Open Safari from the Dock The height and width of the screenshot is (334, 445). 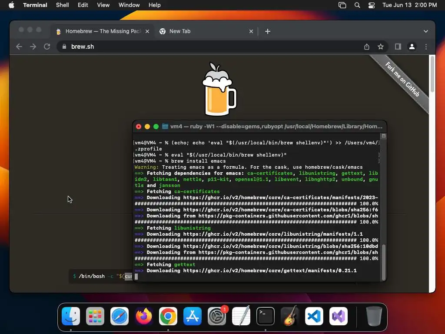(120, 316)
